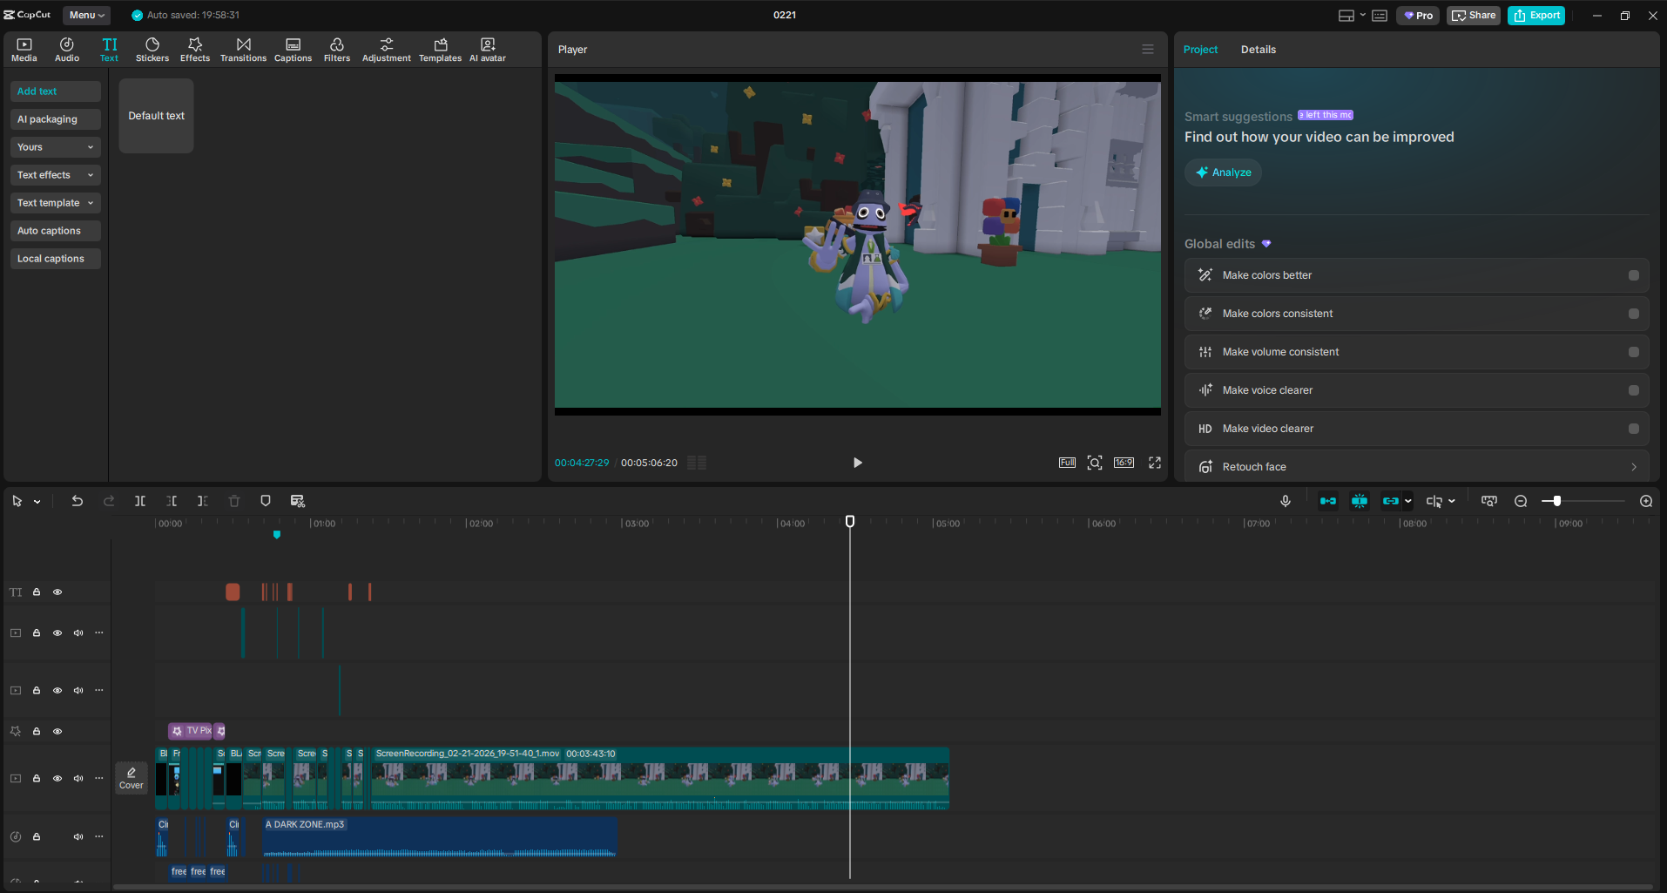Hide the text track with eye icon
Image resolution: width=1667 pixels, height=893 pixels.
click(x=57, y=592)
